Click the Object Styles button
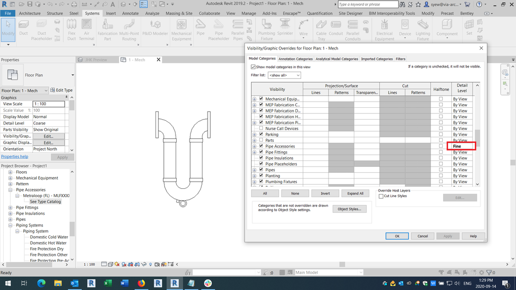Image resolution: width=516 pixels, height=290 pixels. pos(349,209)
